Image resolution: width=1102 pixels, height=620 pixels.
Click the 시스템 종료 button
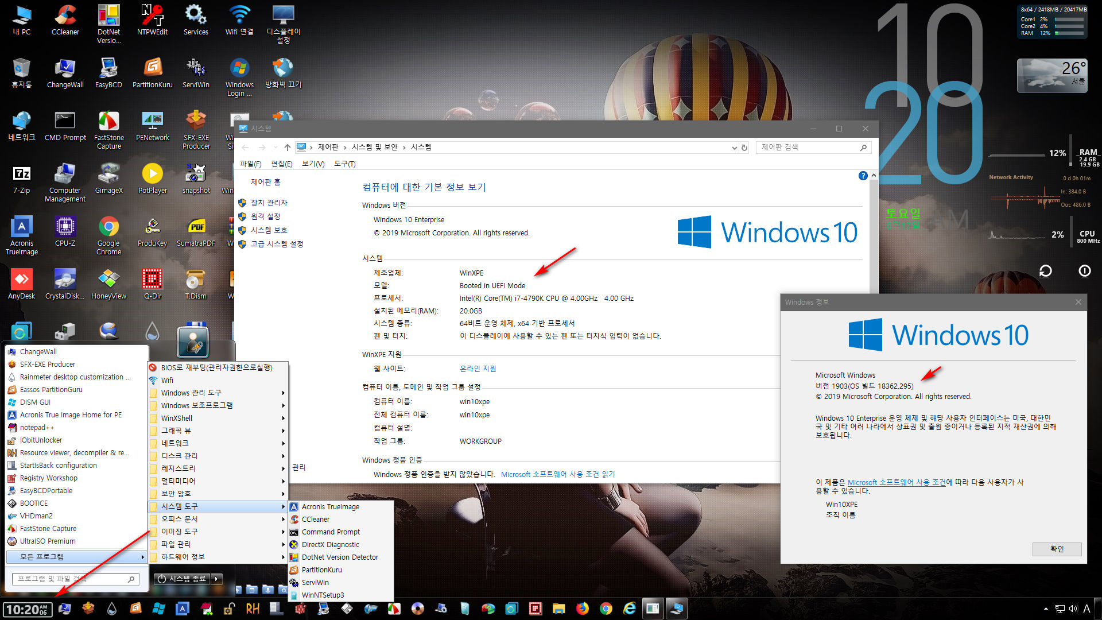point(181,579)
